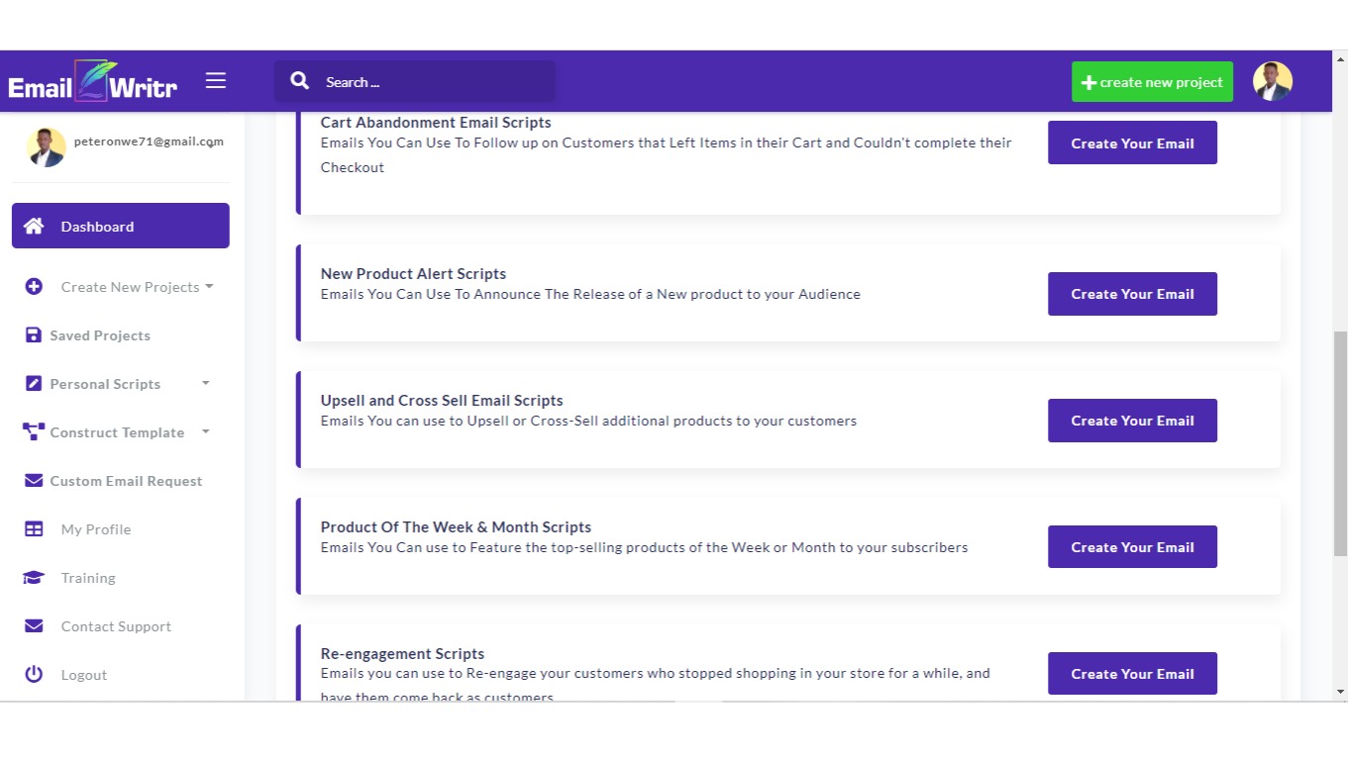Expand the Construct Template dropdown arrow
1348x758 pixels.
tap(206, 431)
